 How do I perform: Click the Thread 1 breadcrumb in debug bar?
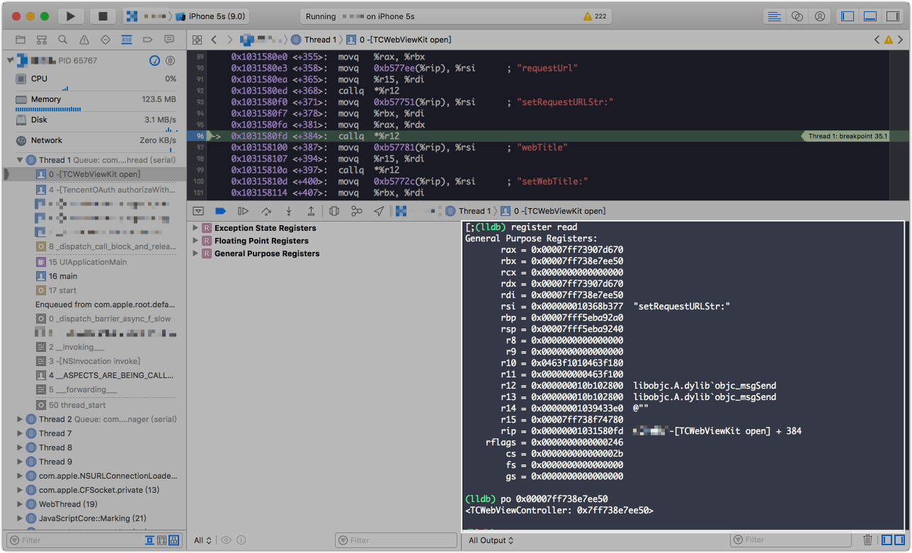tap(468, 211)
